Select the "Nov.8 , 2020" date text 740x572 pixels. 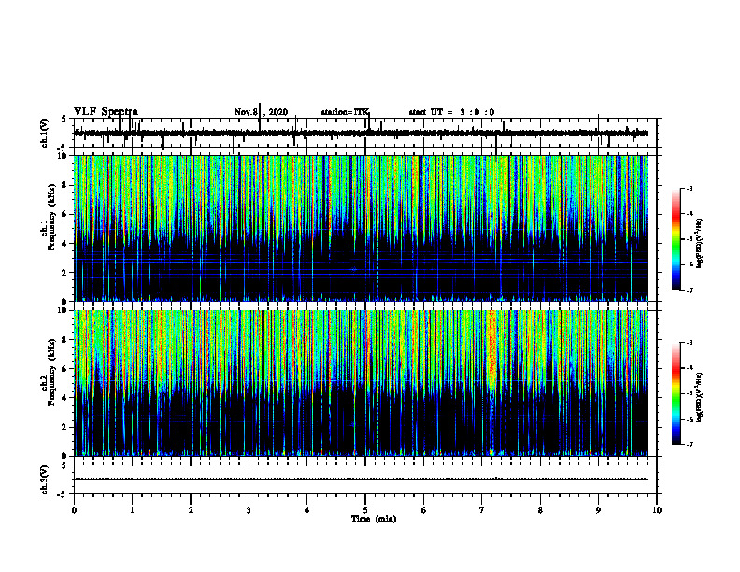tap(261, 112)
